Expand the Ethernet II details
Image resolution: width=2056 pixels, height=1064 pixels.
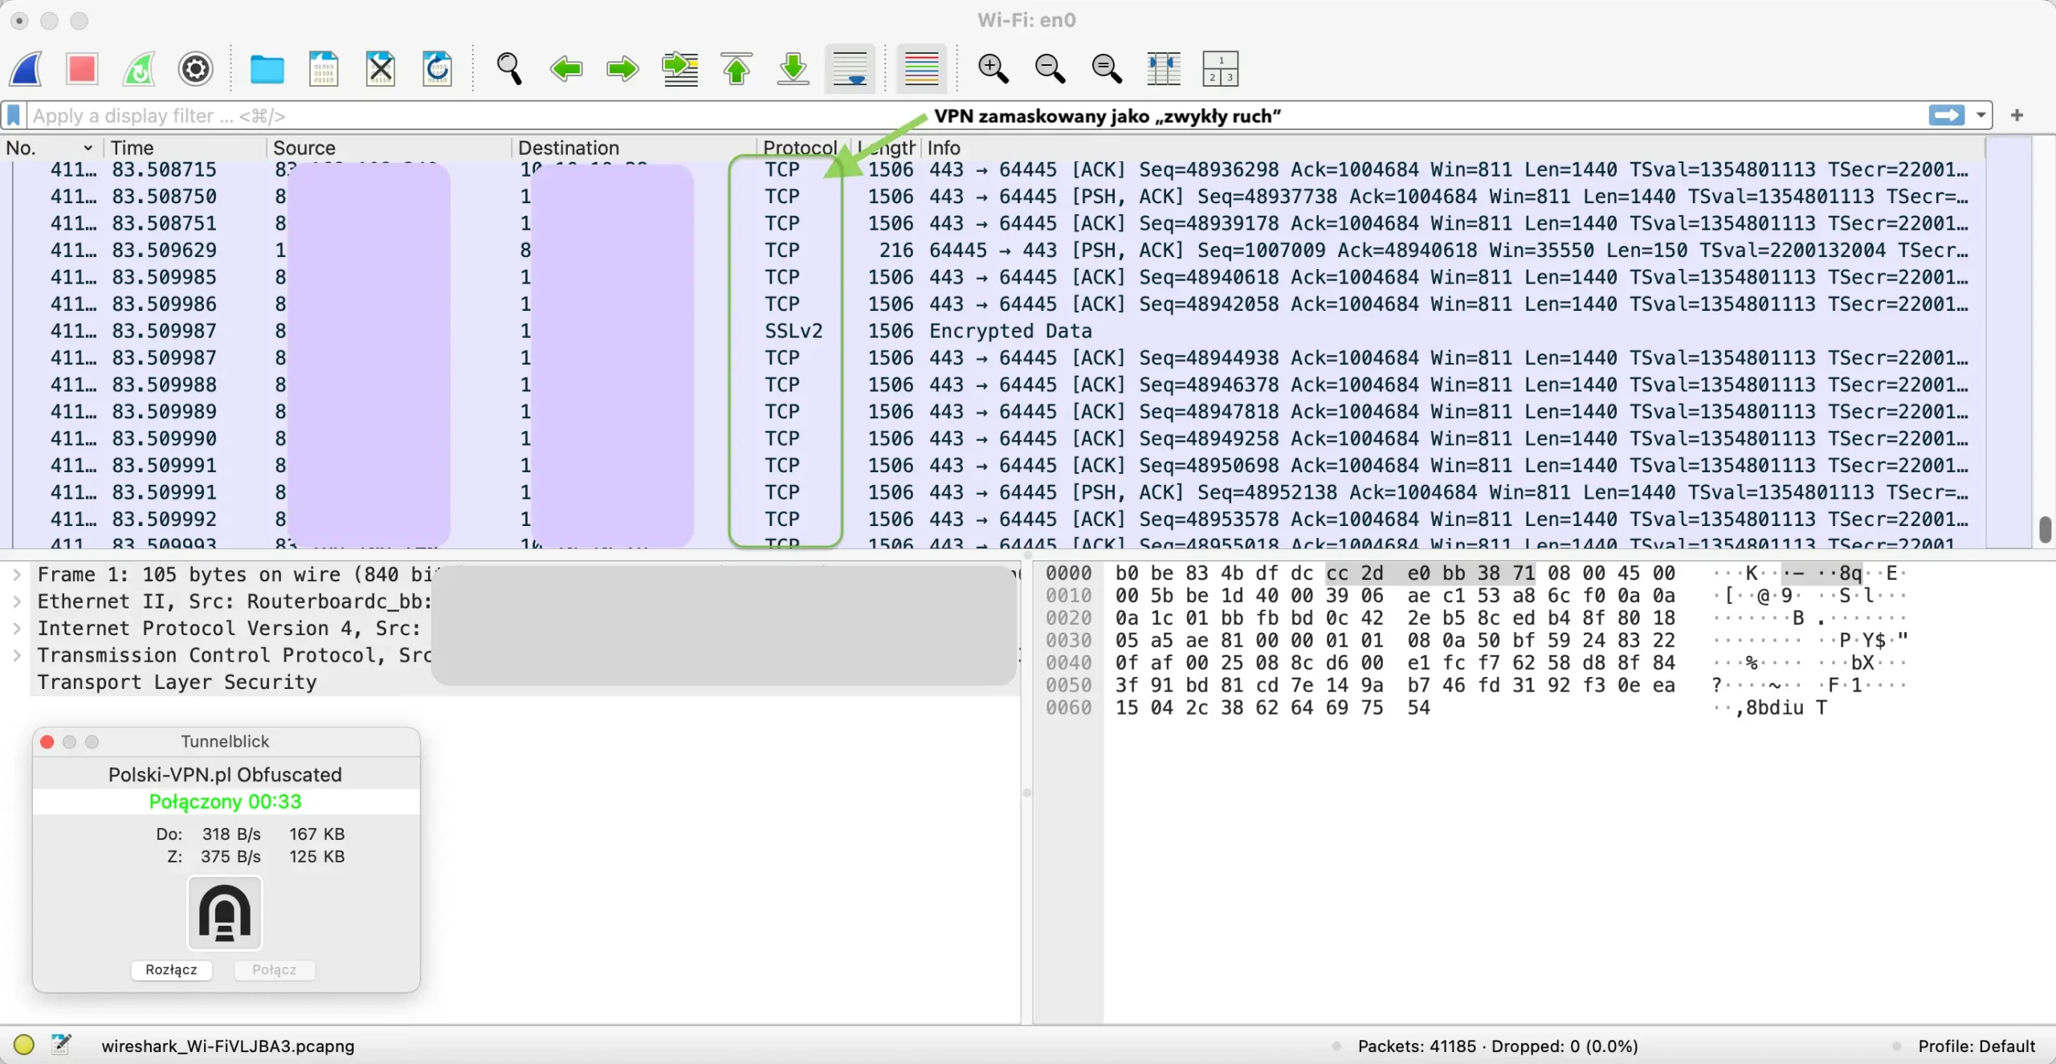(x=16, y=602)
